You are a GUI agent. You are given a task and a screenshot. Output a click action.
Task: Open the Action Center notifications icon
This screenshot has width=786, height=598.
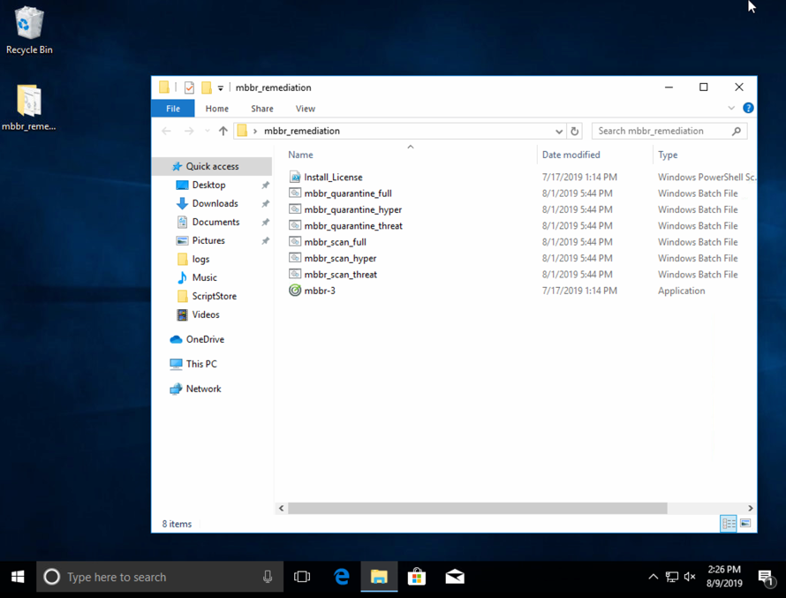[x=766, y=578]
